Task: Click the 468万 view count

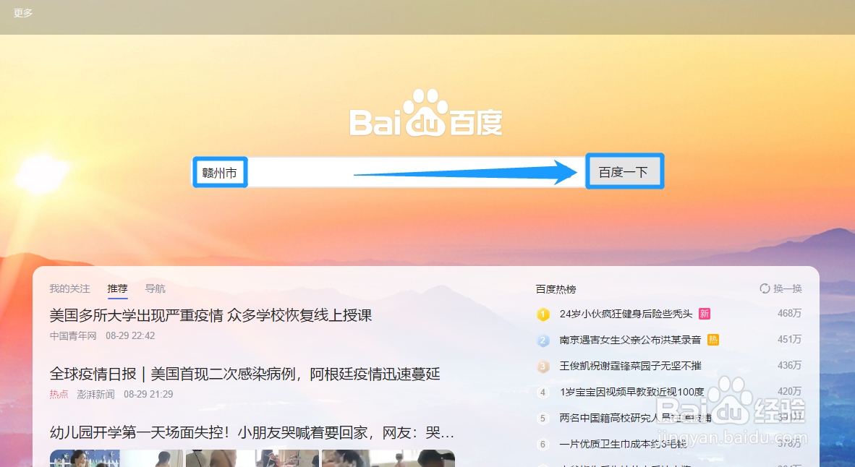Action: click(790, 313)
